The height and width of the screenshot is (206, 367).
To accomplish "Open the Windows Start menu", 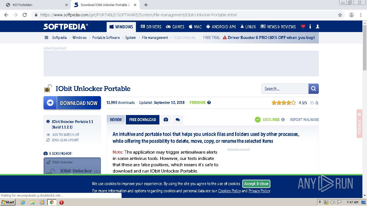I will (8, 202).
